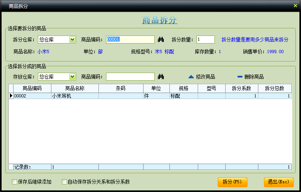Screen dimensions: 301x192
Task: Select the cell 00002
Action: (x=32, y=96)
